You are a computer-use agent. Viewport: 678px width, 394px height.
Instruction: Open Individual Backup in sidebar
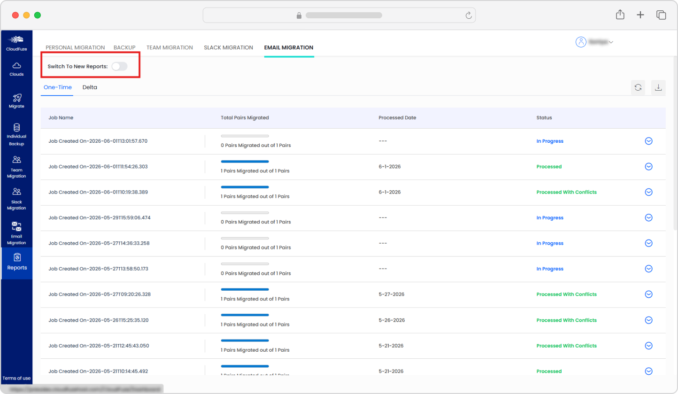coord(16,134)
